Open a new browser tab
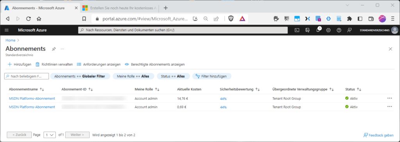Viewport: 400px width, 142px height. [166, 8]
